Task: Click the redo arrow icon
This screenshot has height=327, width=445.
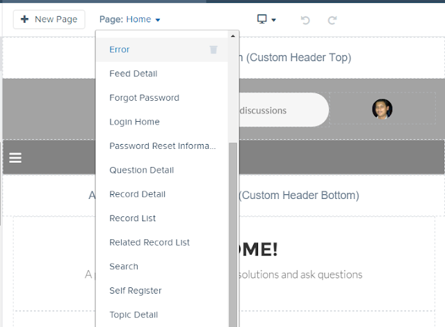Action: click(x=332, y=19)
